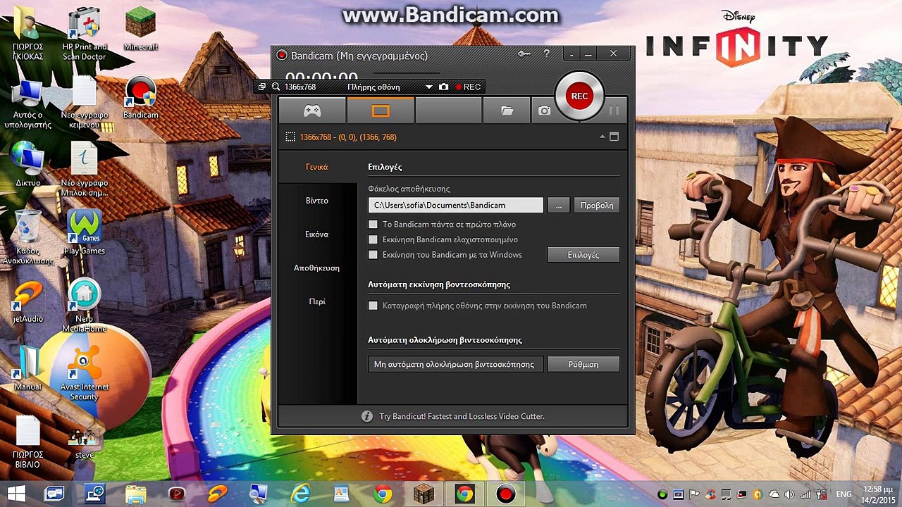Screen dimensions: 902x507
Task: Open the taskbar clock showing 12:58 μμ
Action: 878,494
